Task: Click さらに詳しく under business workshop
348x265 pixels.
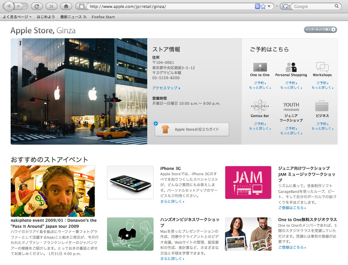Action: tap(172, 259)
